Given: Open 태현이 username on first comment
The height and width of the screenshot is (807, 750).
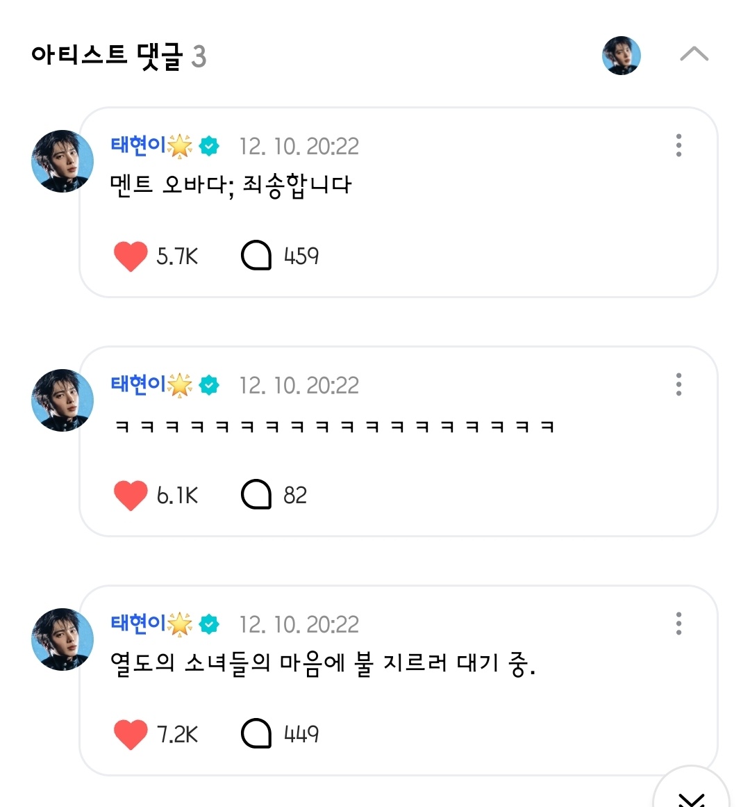Looking at the screenshot, I should pyautogui.click(x=139, y=145).
